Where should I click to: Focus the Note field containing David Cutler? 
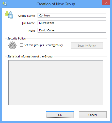point(72,30)
